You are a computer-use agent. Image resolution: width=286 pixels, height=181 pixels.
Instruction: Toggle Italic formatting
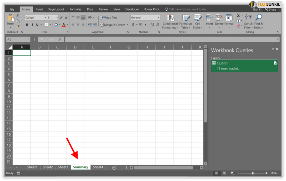click(32, 25)
